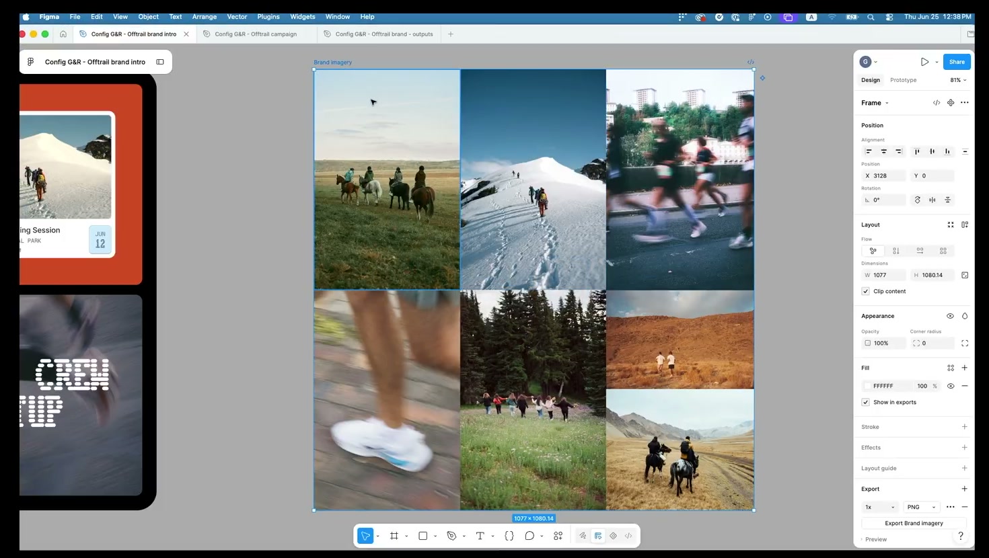The height and width of the screenshot is (558, 989).
Task: Open the present options dropdown arrow
Action: (x=937, y=62)
